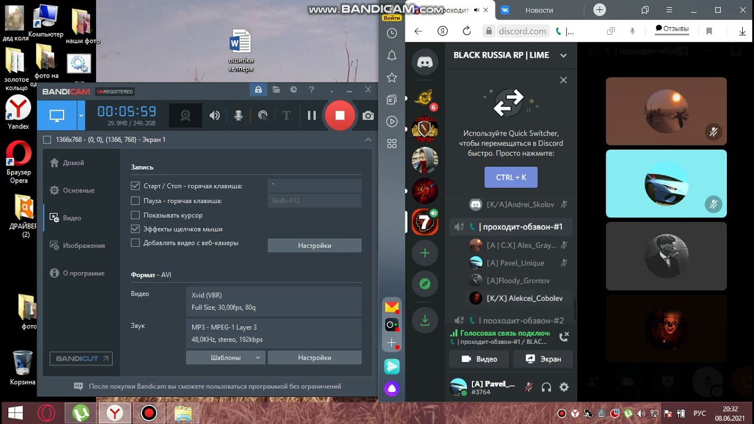
Task: Click the lock icon in Bandicam title bar
Action: click(258, 90)
